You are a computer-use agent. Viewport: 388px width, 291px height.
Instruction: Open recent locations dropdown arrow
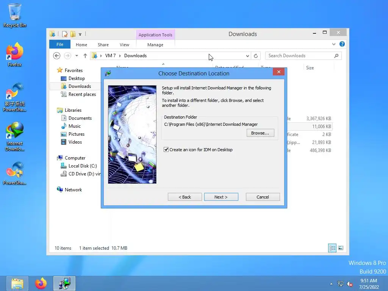[77, 56]
